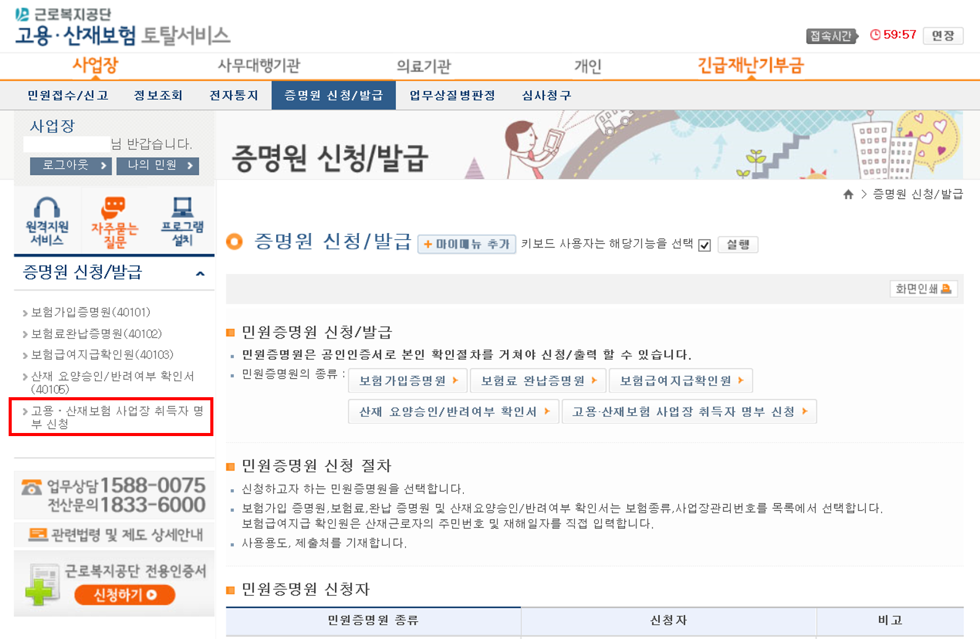Viewport: 980px width, 639px height.
Task: Click the 나의 민원 button
Action: point(158,166)
